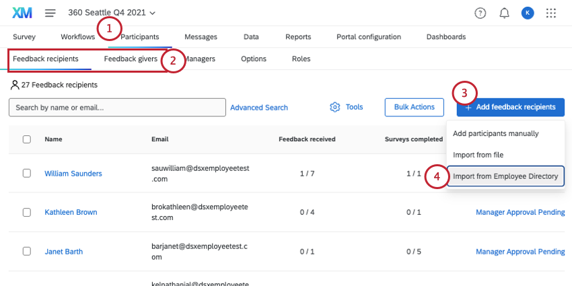Click the sauwilliam@dsxemployeetest.com email cell
This screenshot has height=286, width=572.
pos(201,174)
